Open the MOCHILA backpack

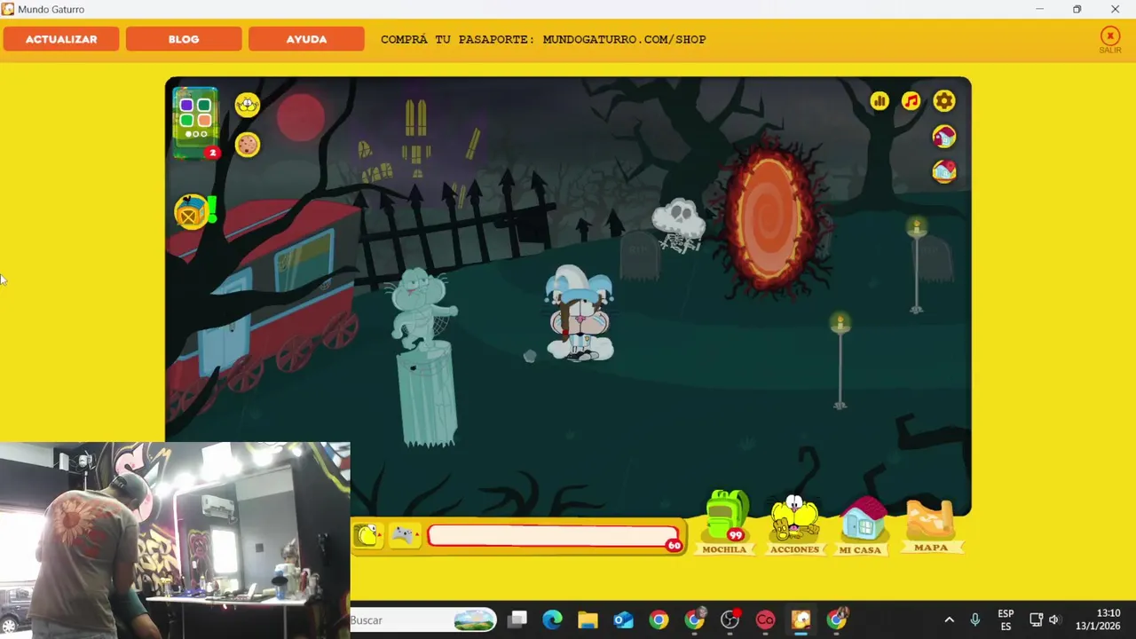click(725, 524)
